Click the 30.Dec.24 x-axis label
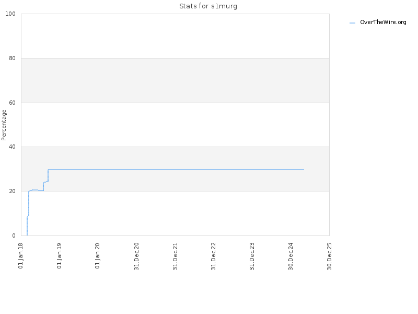The width and height of the screenshot is (418, 314). [291, 256]
